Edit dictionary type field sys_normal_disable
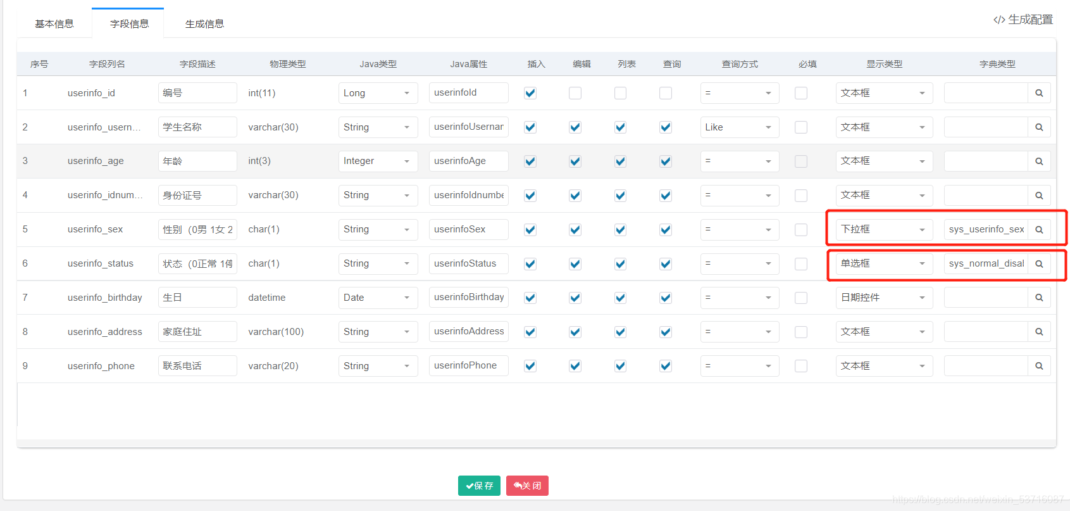This screenshot has height=511, width=1070. [x=986, y=263]
